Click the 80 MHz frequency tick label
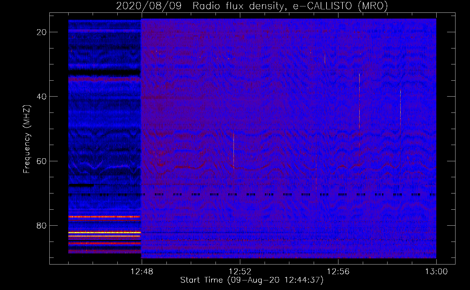 pos(42,226)
